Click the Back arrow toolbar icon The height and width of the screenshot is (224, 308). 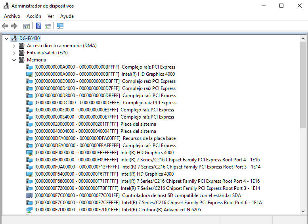click(5, 26)
